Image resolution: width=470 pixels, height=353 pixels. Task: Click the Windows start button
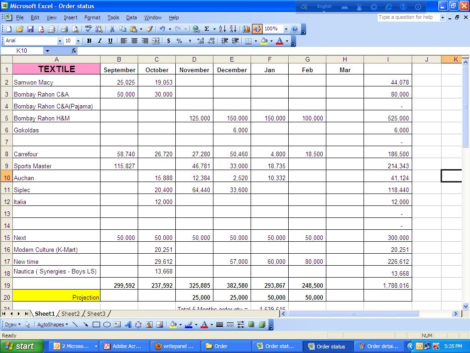click(22, 346)
